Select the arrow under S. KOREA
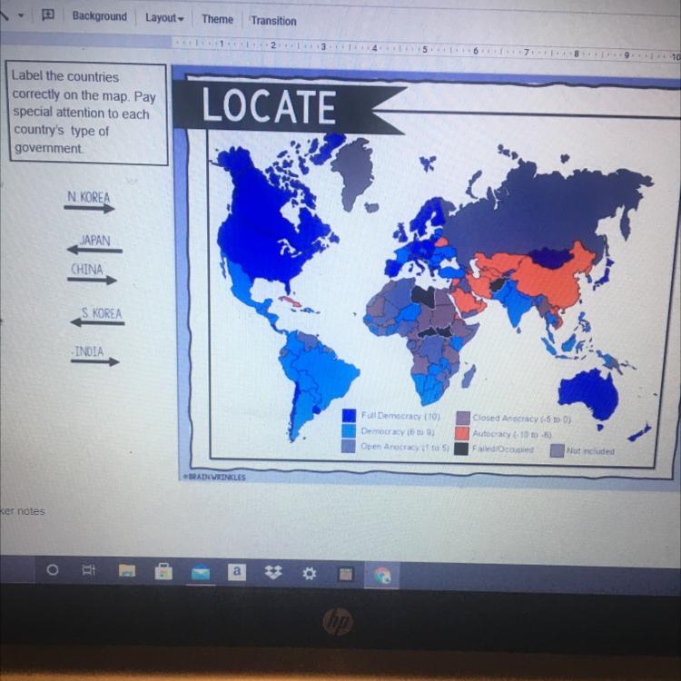Image resolution: width=681 pixels, height=681 pixels. pyautogui.click(x=98, y=322)
